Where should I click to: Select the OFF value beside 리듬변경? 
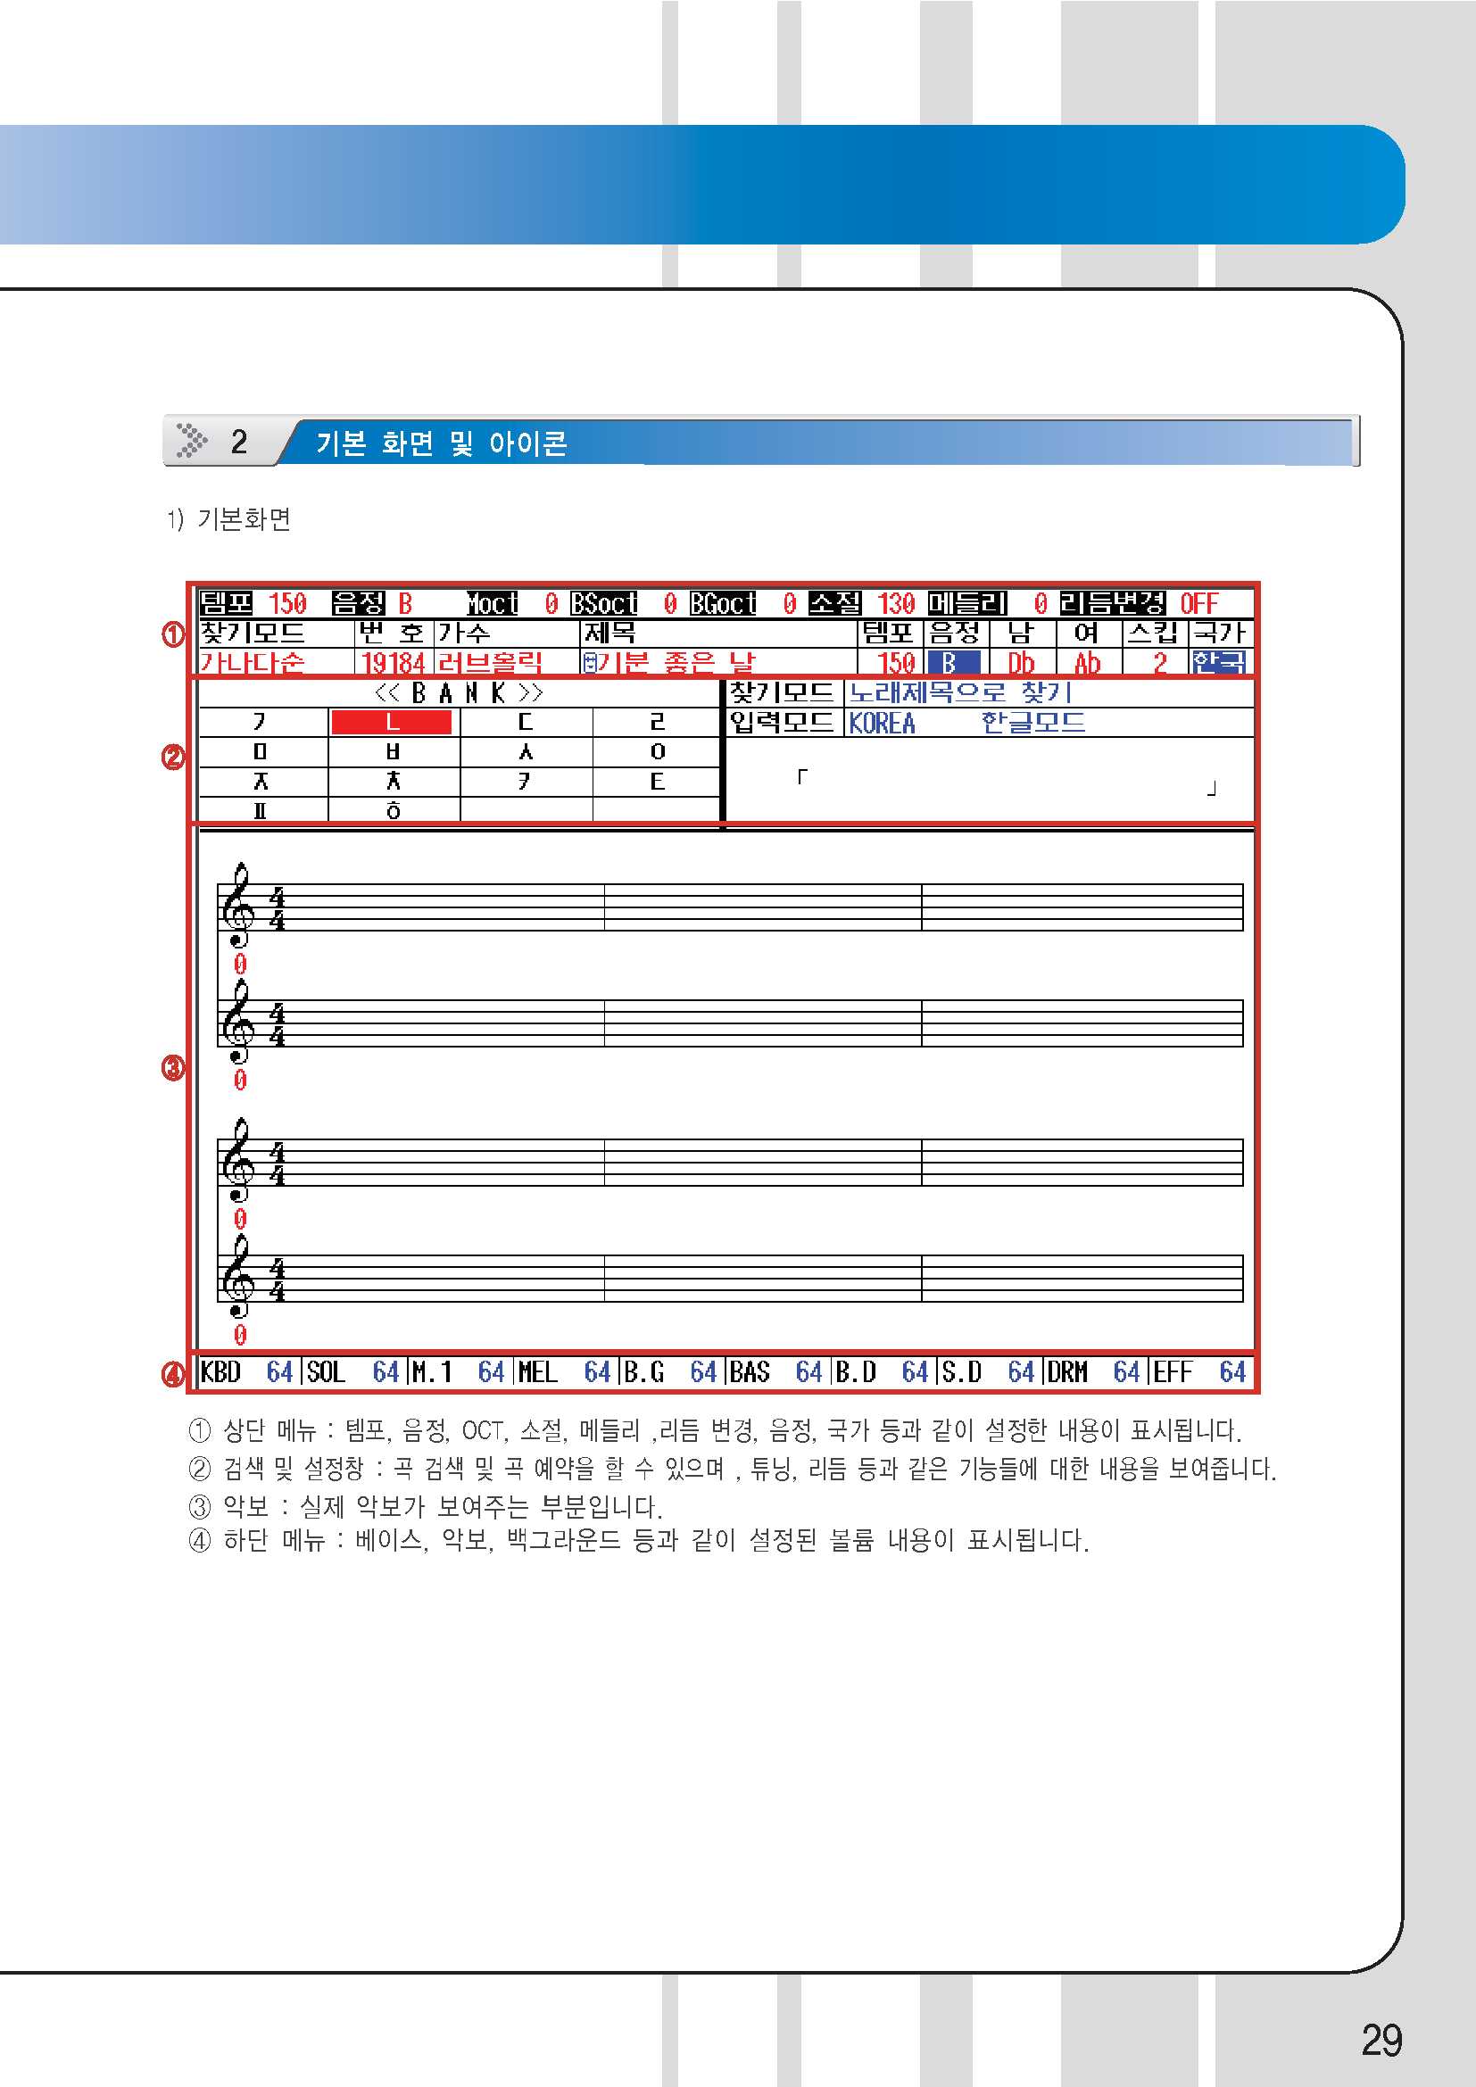(x=1198, y=602)
